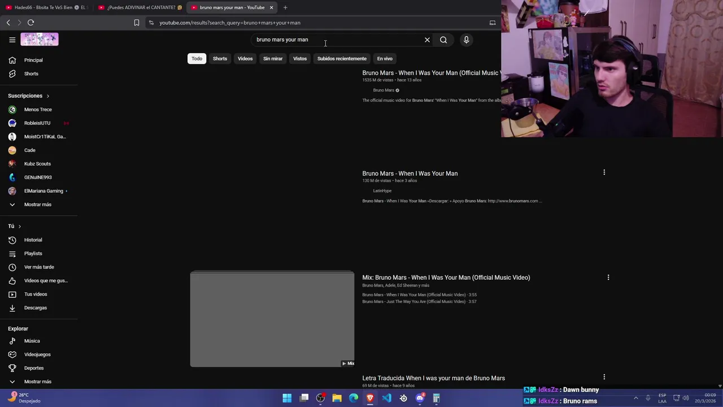This screenshot has height=407, width=723.
Task: Select the Todo filter chip
Action: tap(197, 58)
